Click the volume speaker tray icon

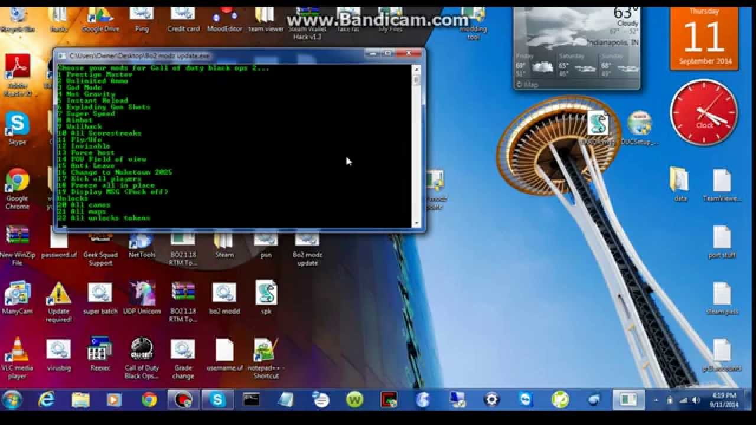point(695,400)
